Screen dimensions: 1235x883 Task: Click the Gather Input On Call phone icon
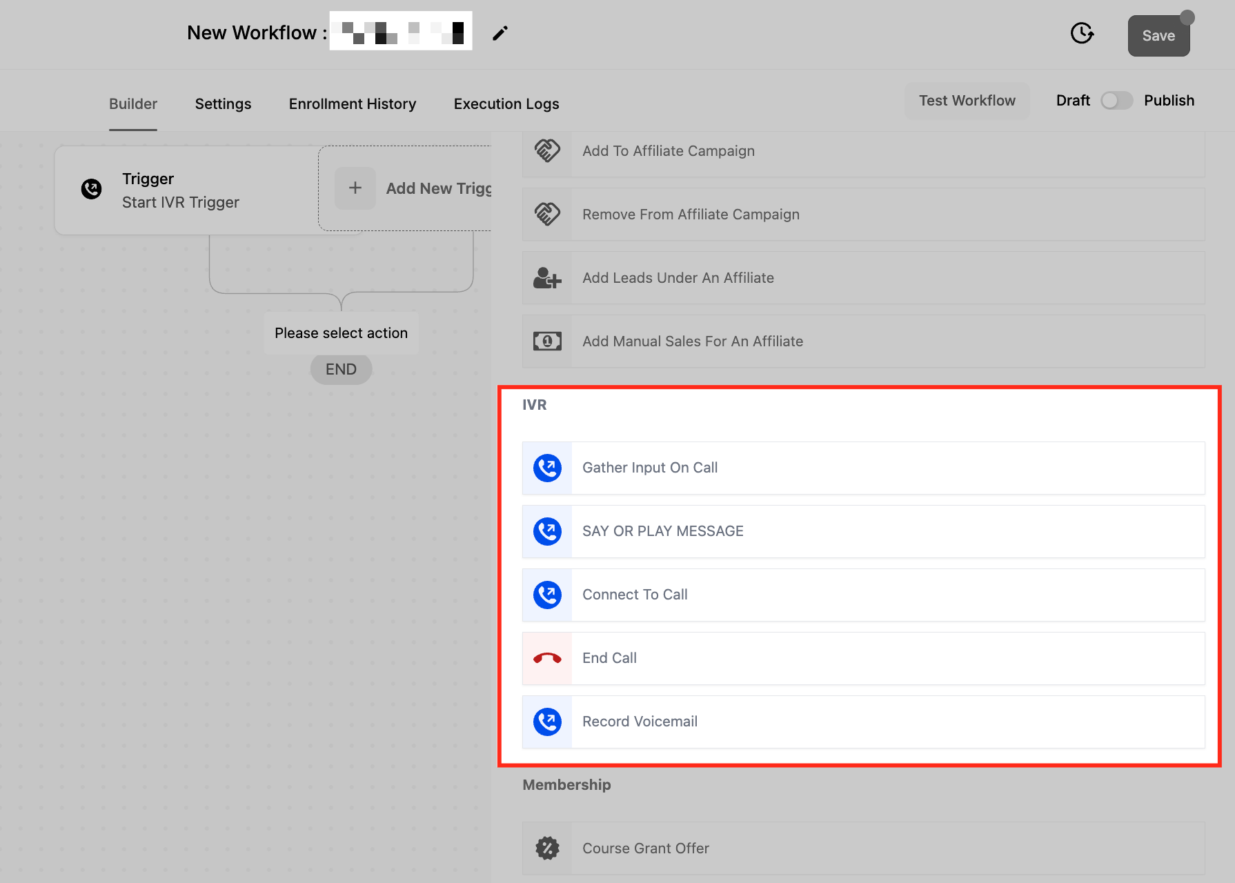[x=547, y=468]
